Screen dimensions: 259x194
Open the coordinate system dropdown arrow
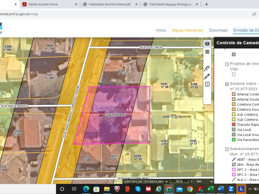coord(166,181)
